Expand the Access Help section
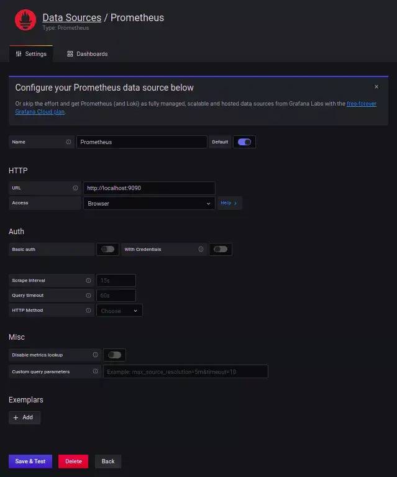Screen dimensions: 397x477 [x=229, y=203]
